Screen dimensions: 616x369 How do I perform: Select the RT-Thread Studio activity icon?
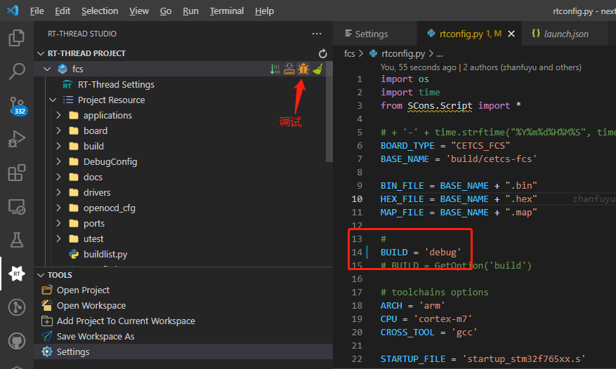tap(16, 274)
